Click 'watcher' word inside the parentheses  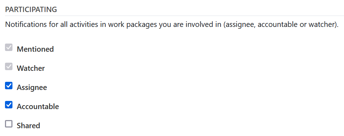[x=321, y=24]
